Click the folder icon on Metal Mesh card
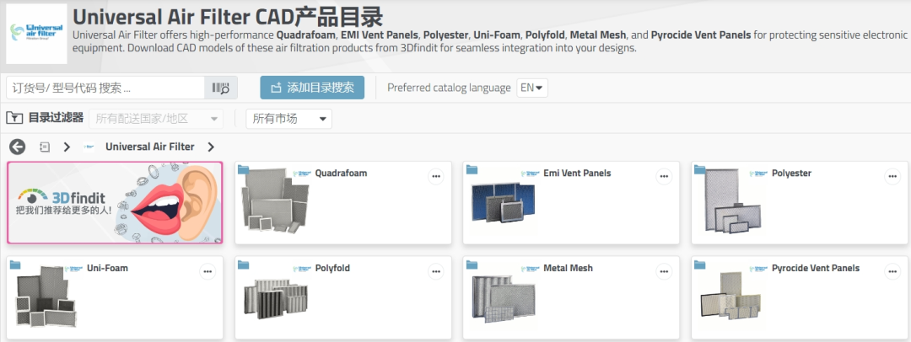Screen dimensions: 911x342 (x=472, y=265)
